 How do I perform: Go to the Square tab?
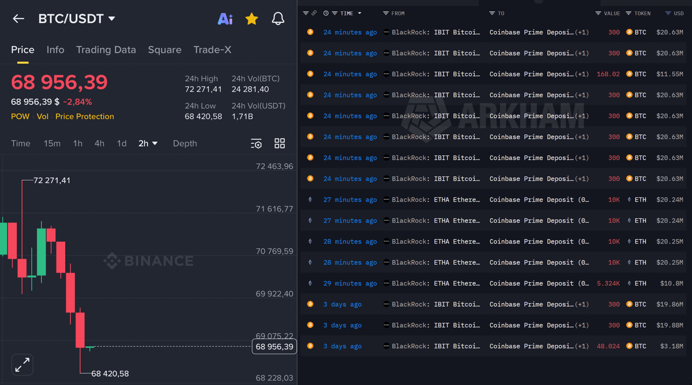(164, 50)
